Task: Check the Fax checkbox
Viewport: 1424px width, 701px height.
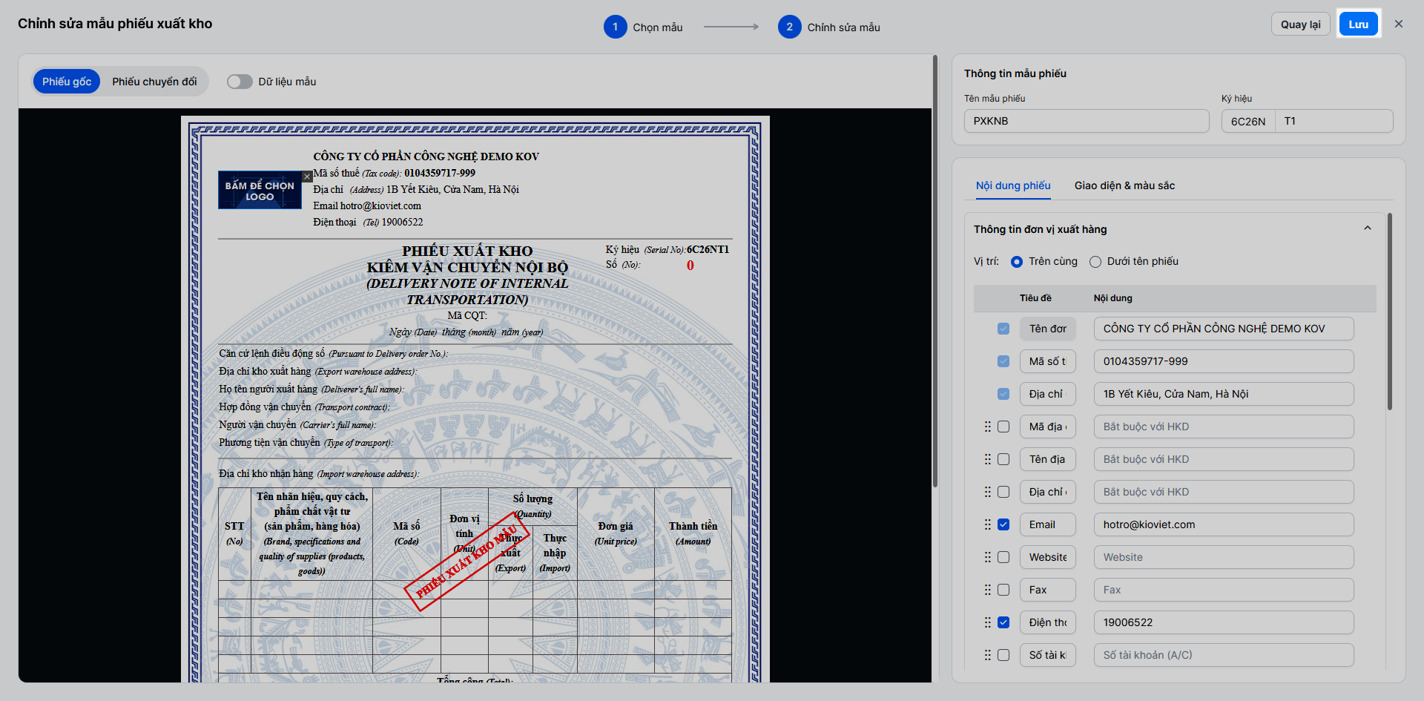Action: click(1003, 590)
